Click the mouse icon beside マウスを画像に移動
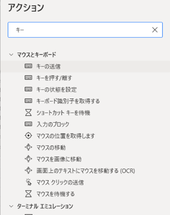 [28, 159]
